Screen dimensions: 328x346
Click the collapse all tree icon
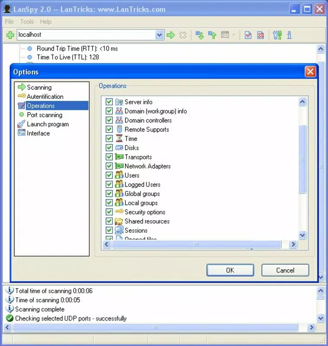point(212,35)
